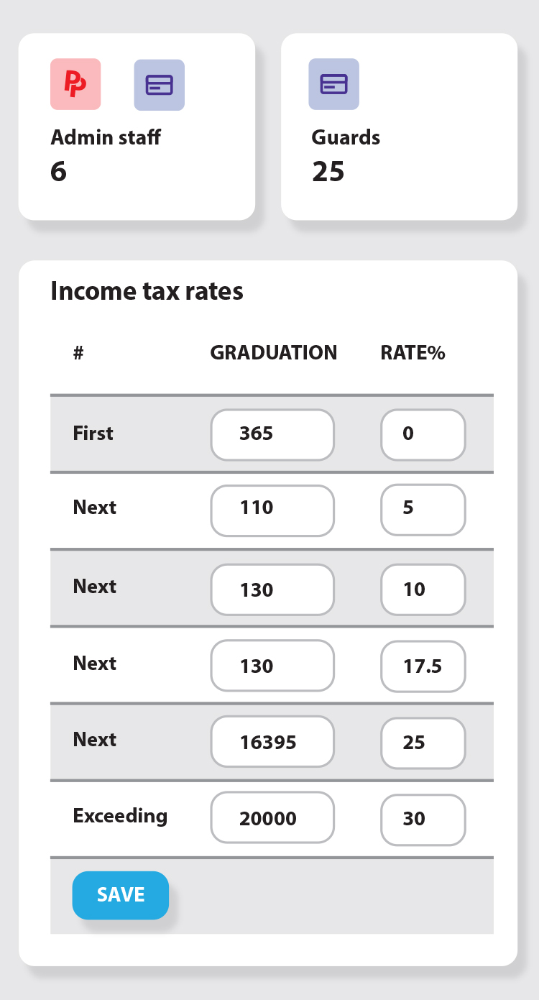This screenshot has width=539, height=1000.
Task: Click the First row rate field showing 0
Action: [x=423, y=434]
